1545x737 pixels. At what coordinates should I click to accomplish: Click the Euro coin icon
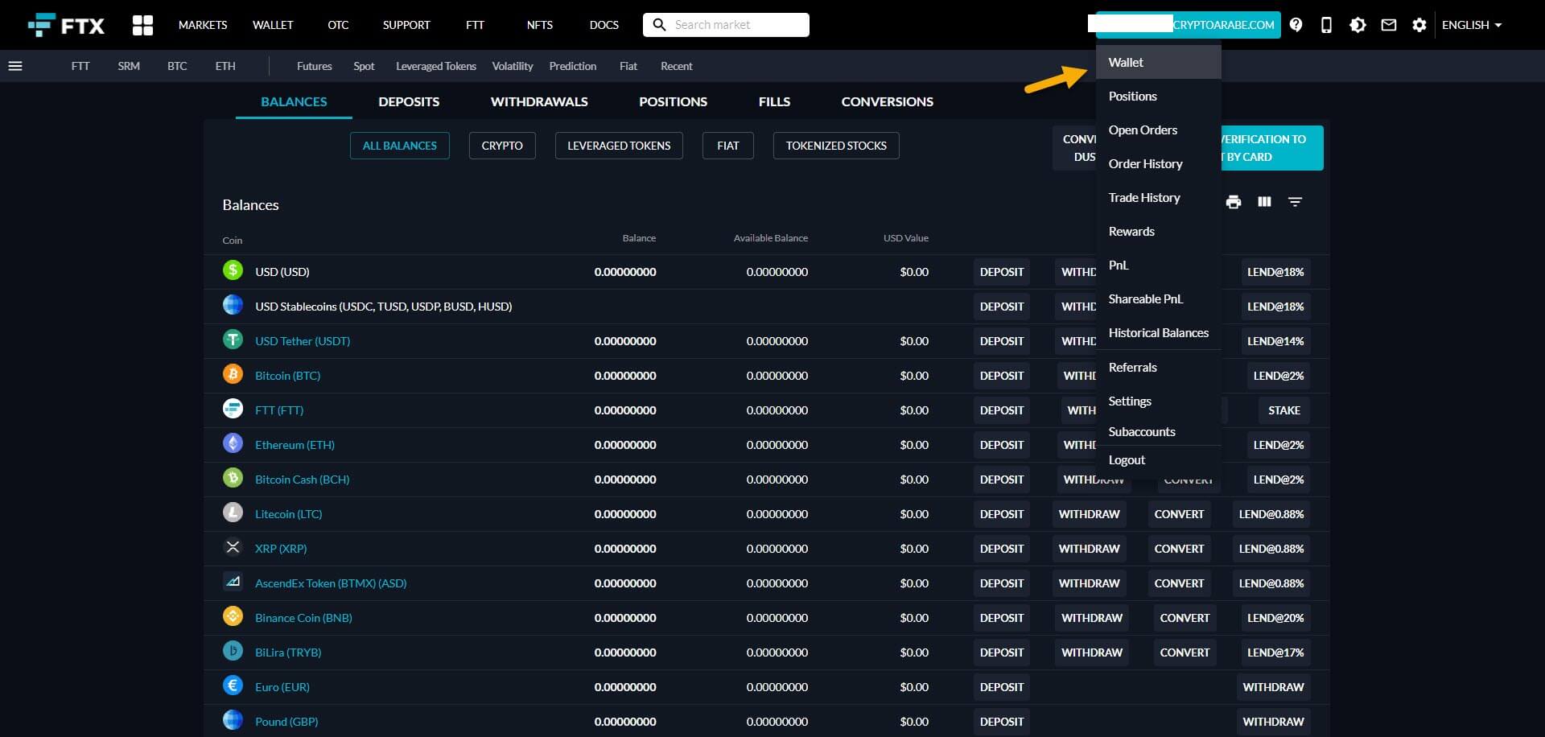point(233,686)
